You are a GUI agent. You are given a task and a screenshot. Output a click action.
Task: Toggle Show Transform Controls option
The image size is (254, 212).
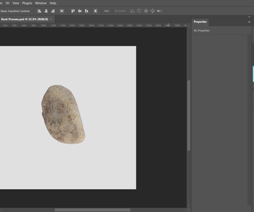pyautogui.click(x=15, y=11)
